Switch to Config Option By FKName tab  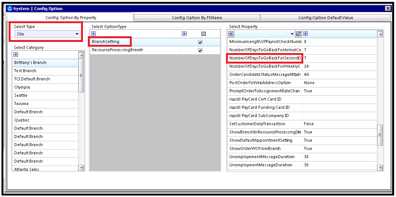pyautogui.click(x=197, y=18)
